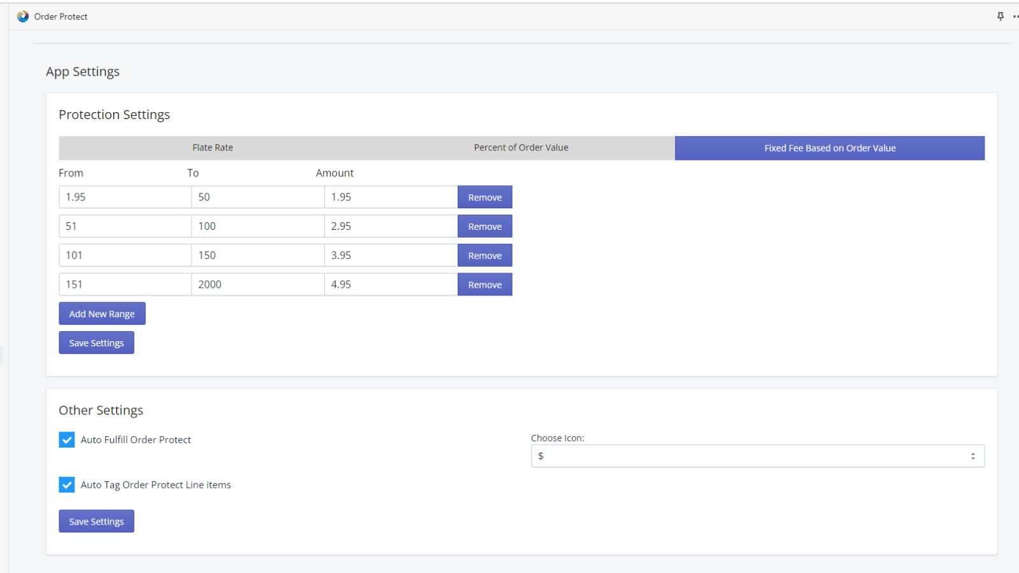Switch to the Flate Rate tab
The image size is (1019, 573).
(x=213, y=147)
